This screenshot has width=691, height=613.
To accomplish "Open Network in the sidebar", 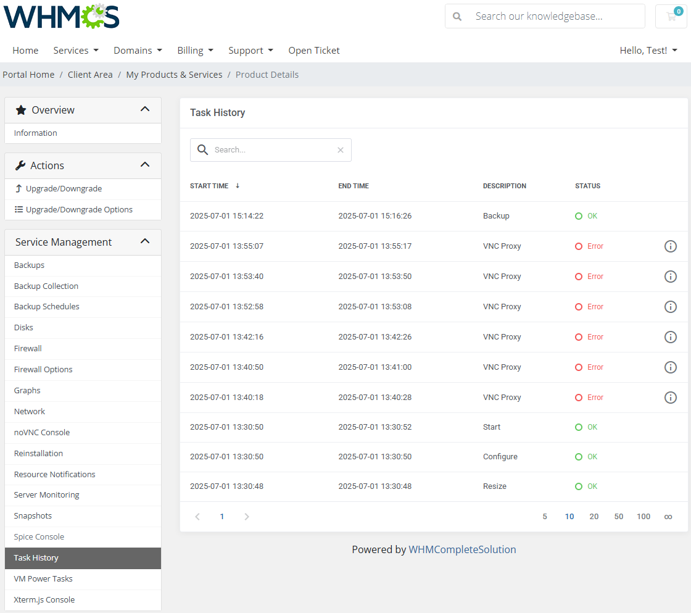I will [x=83, y=412].
